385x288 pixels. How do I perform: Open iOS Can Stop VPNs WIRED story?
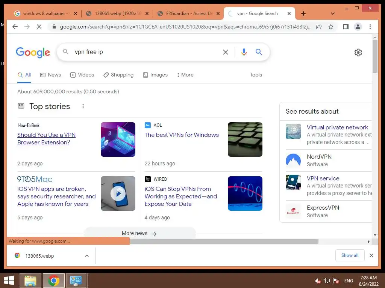point(181,196)
